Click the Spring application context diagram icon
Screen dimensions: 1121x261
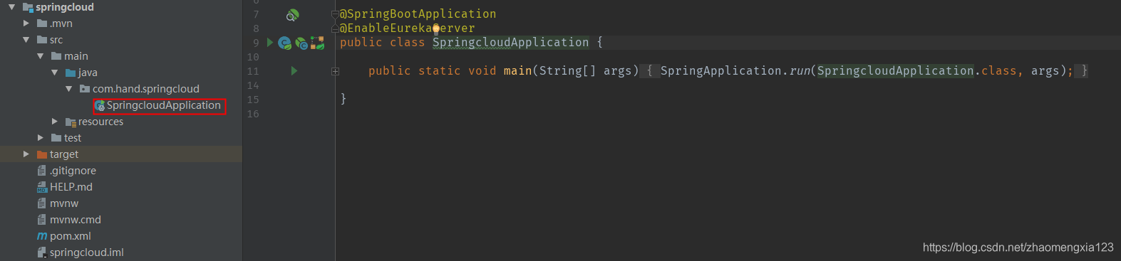coord(317,43)
